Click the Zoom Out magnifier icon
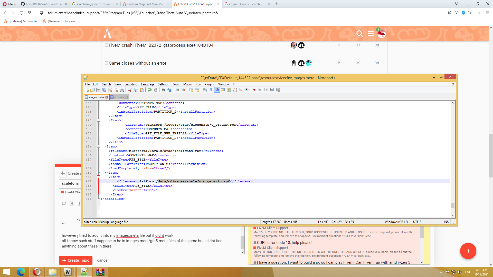This screenshot has width=493, height=277. click(x=183, y=90)
